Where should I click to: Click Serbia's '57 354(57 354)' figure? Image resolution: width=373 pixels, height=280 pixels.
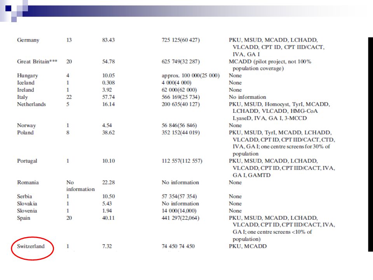click(179, 196)
